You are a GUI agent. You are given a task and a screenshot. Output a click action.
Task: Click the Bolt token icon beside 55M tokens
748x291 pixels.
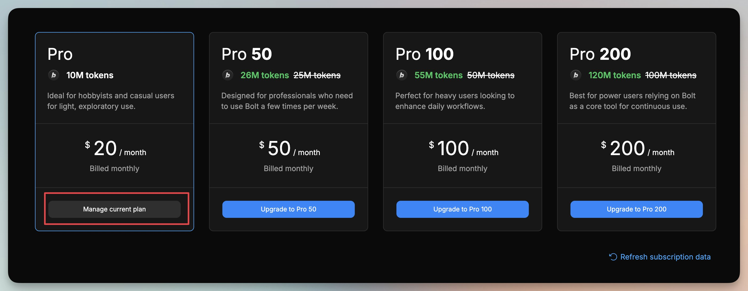401,75
